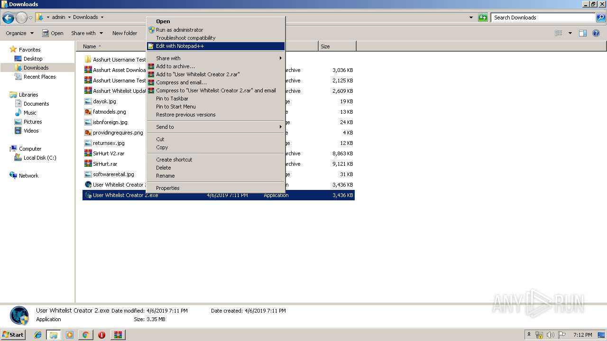Select SirHurt V2.rar archive
Image resolution: width=607 pixels, height=341 pixels.
coord(109,153)
